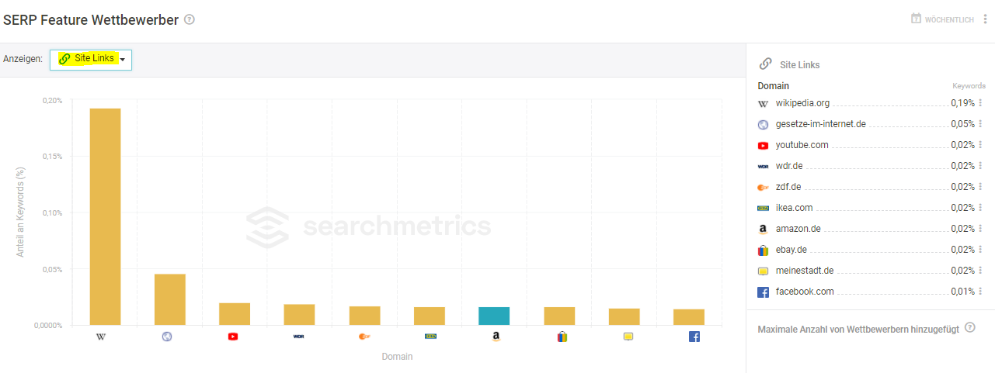Click the Amazon icon on the chart axis
The image size is (995, 373).
496,337
